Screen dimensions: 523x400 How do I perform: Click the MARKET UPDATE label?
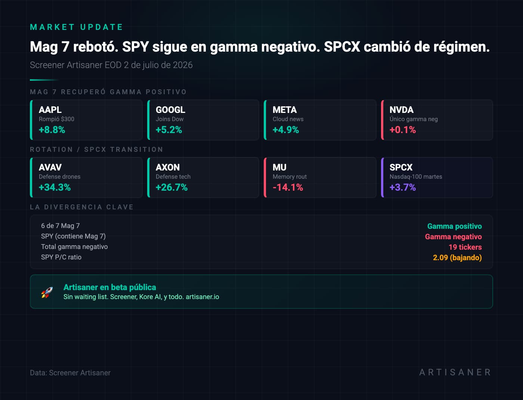[x=77, y=27]
